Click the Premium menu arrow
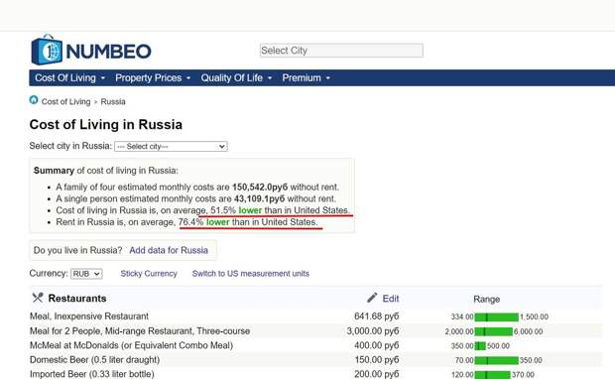 328,78
